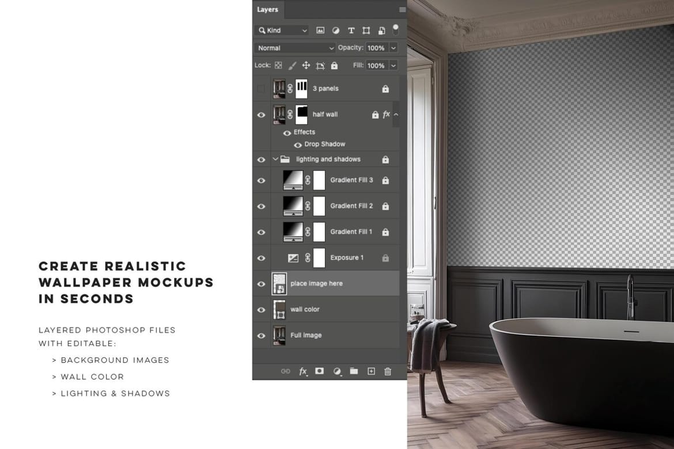
Task: Lock image pixels brush icon
Action: 292,65
